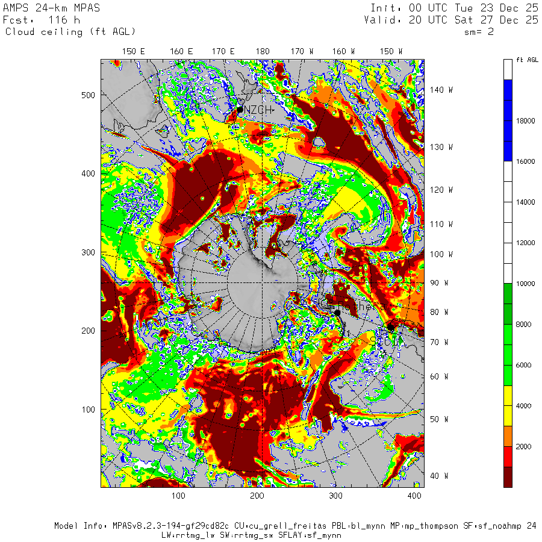Click the 'AMPS 24-km MPAS' title text
542x542 pixels.
(52, 8)
